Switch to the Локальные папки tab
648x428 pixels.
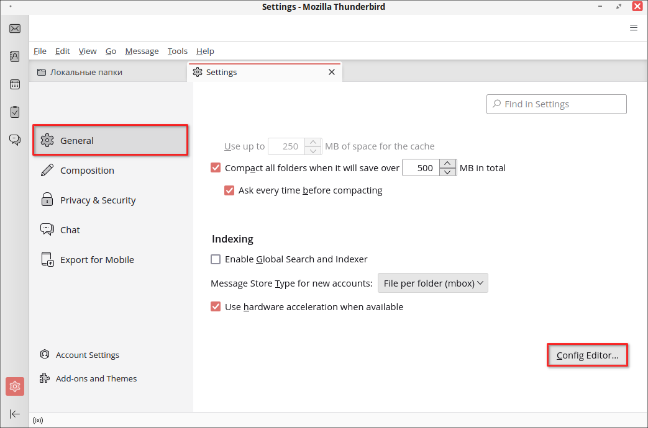click(x=108, y=72)
